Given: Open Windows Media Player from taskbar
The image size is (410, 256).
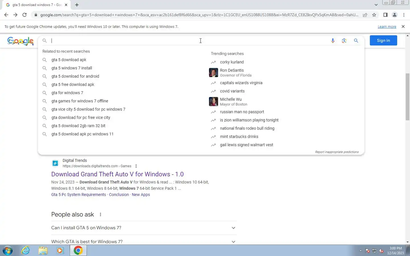Looking at the screenshot, I should 60,251.
